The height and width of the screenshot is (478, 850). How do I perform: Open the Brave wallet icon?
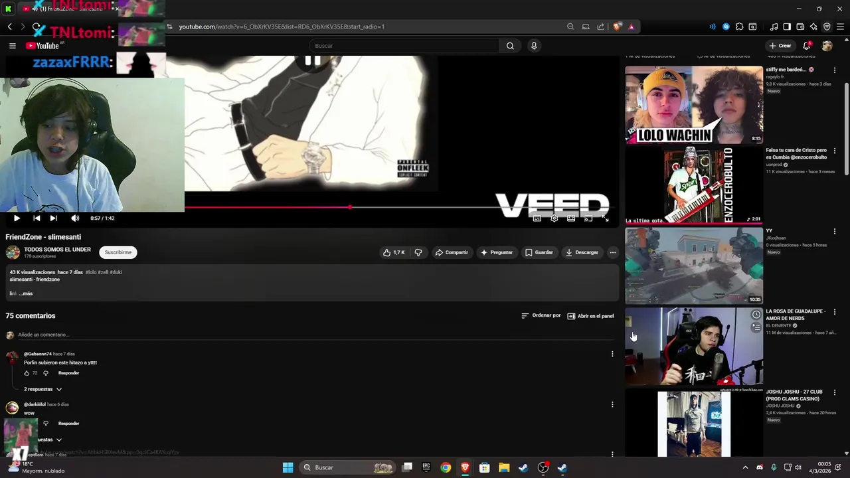pyautogui.click(x=800, y=27)
